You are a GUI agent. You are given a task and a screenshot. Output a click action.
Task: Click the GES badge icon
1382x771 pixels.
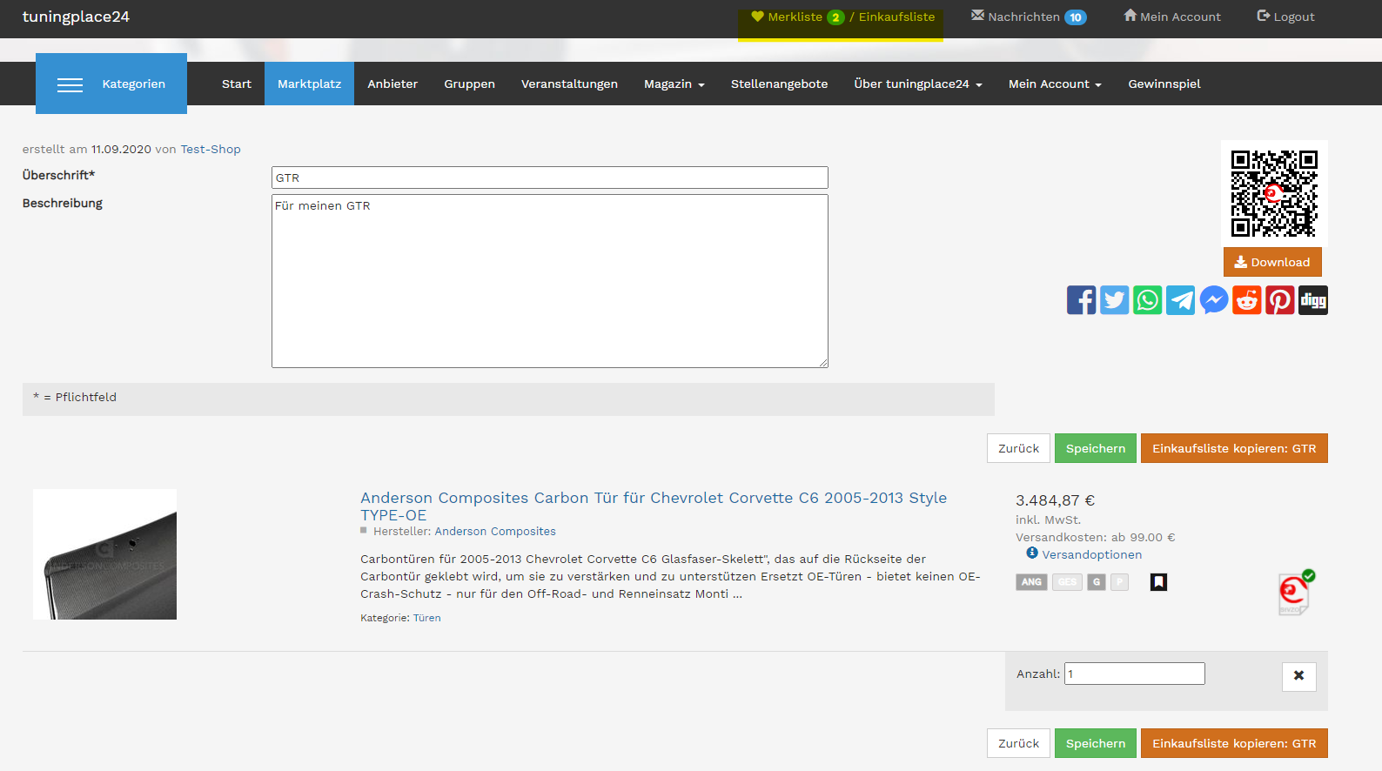(1068, 582)
